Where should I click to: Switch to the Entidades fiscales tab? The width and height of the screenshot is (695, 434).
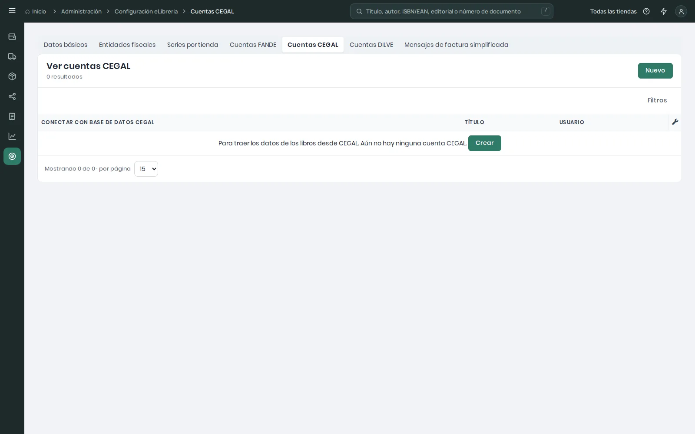tap(127, 45)
